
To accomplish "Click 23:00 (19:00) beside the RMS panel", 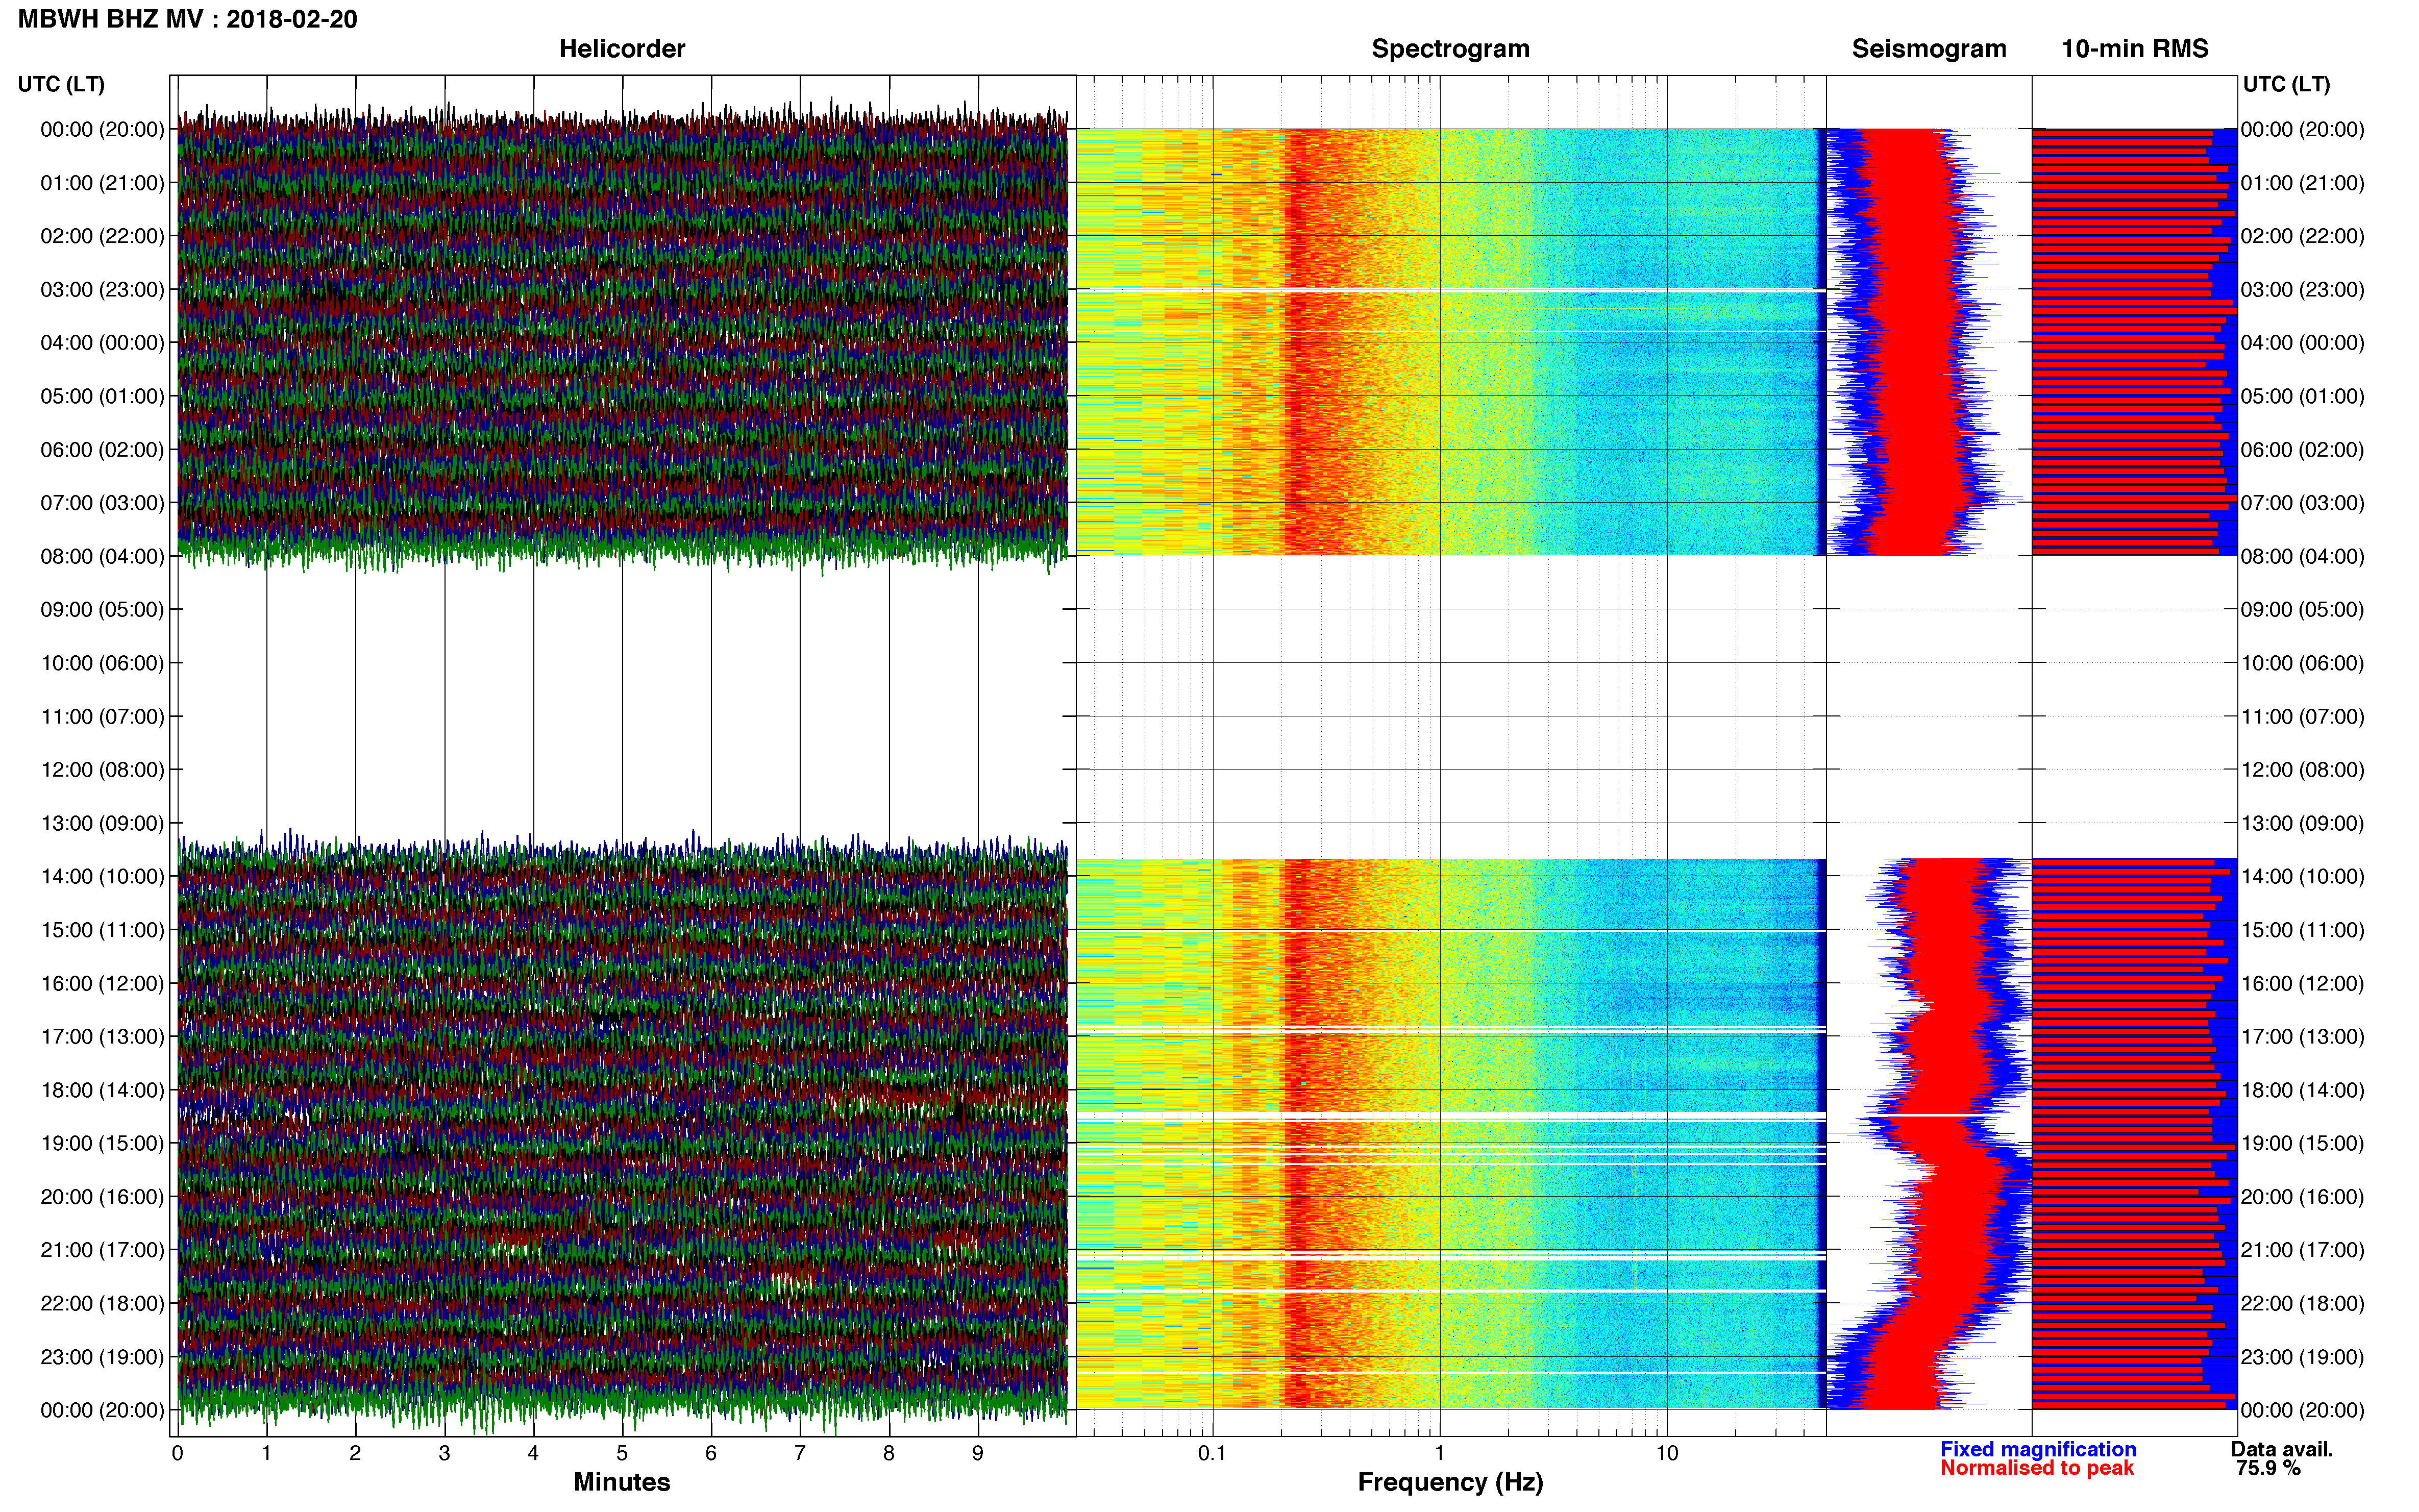I will click(2302, 1357).
